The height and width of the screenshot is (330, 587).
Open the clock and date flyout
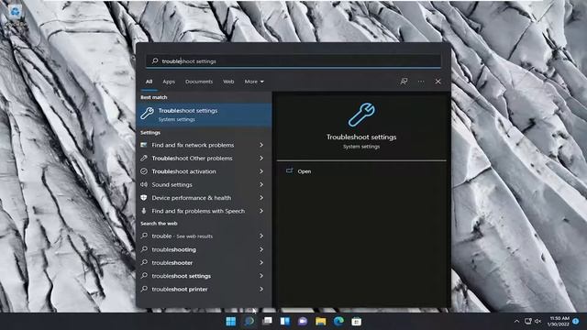(559, 322)
